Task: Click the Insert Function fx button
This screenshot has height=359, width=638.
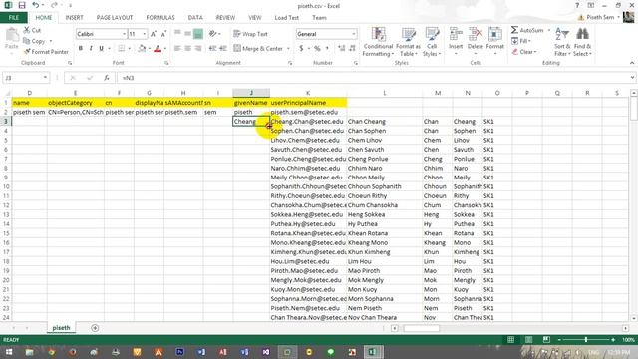Action: (x=107, y=78)
